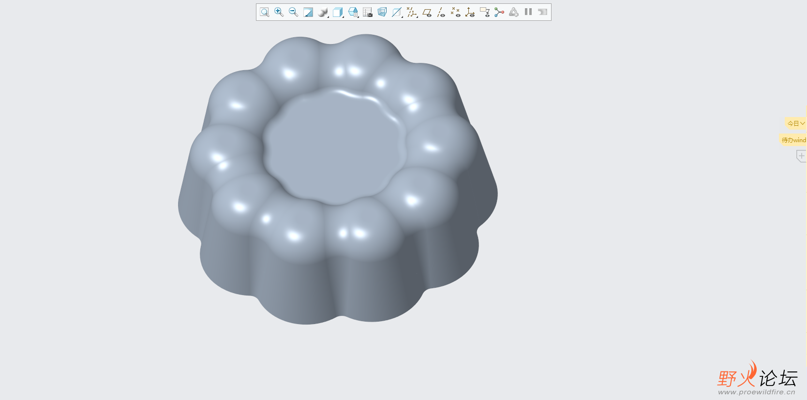Toggle the Spin Center icon
Screen dimensions: 807x400
tap(499, 12)
